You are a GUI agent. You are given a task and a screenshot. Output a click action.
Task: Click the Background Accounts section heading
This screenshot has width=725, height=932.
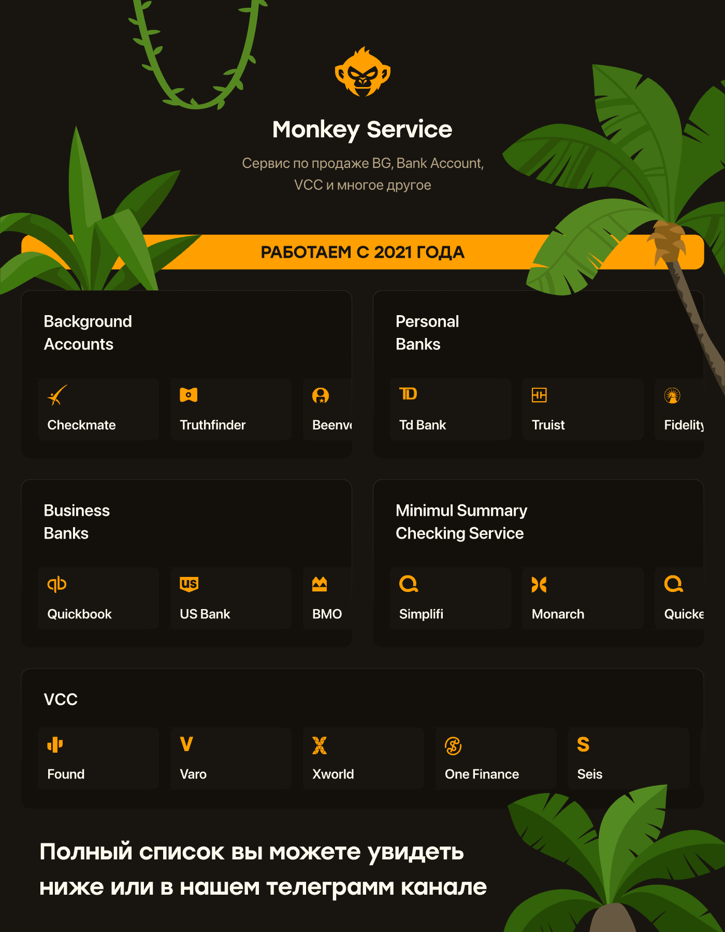point(88,333)
